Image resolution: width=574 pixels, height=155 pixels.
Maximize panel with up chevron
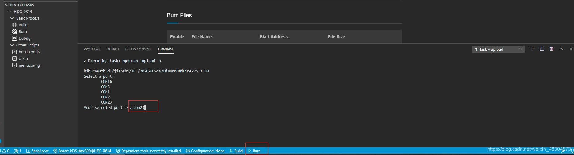pos(561,49)
